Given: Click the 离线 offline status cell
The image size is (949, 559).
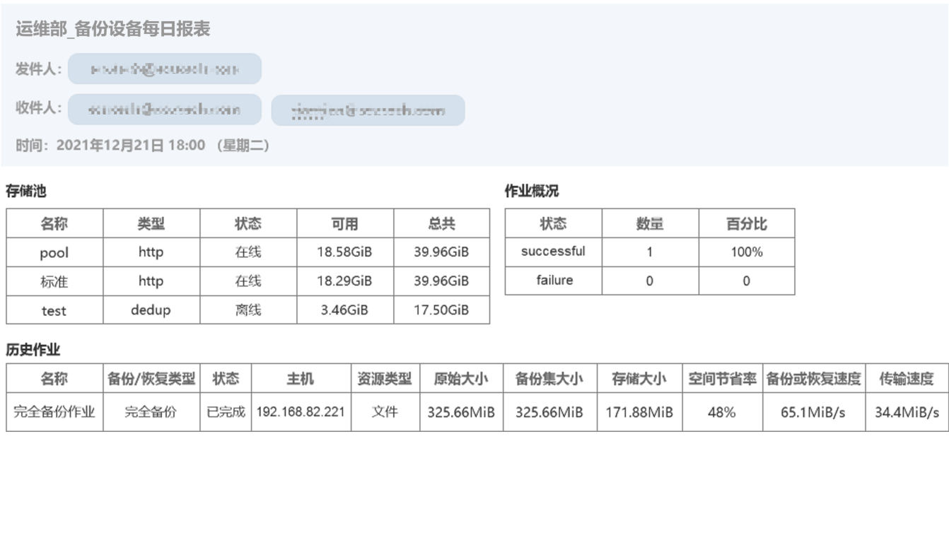Looking at the screenshot, I should click(248, 310).
